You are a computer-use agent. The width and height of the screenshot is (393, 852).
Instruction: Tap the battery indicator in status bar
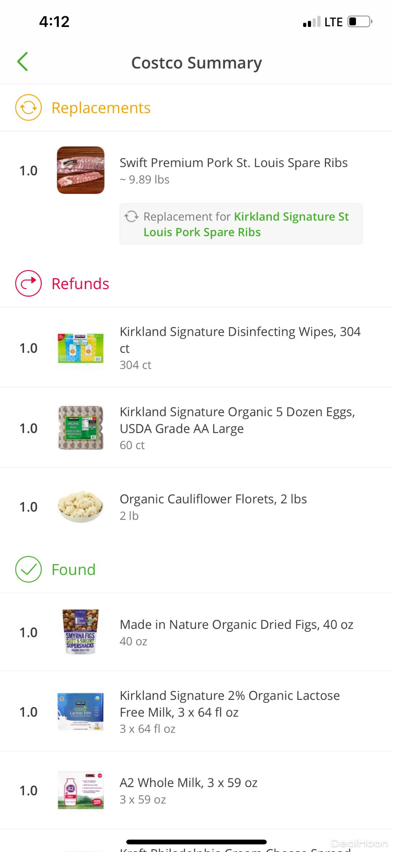[360, 22]
